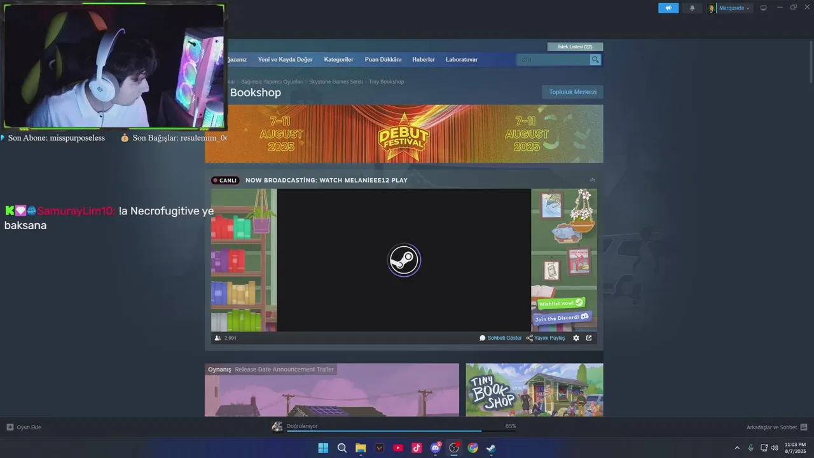
Task: Open the Kategoriler menu
Action: coord(338,59)
